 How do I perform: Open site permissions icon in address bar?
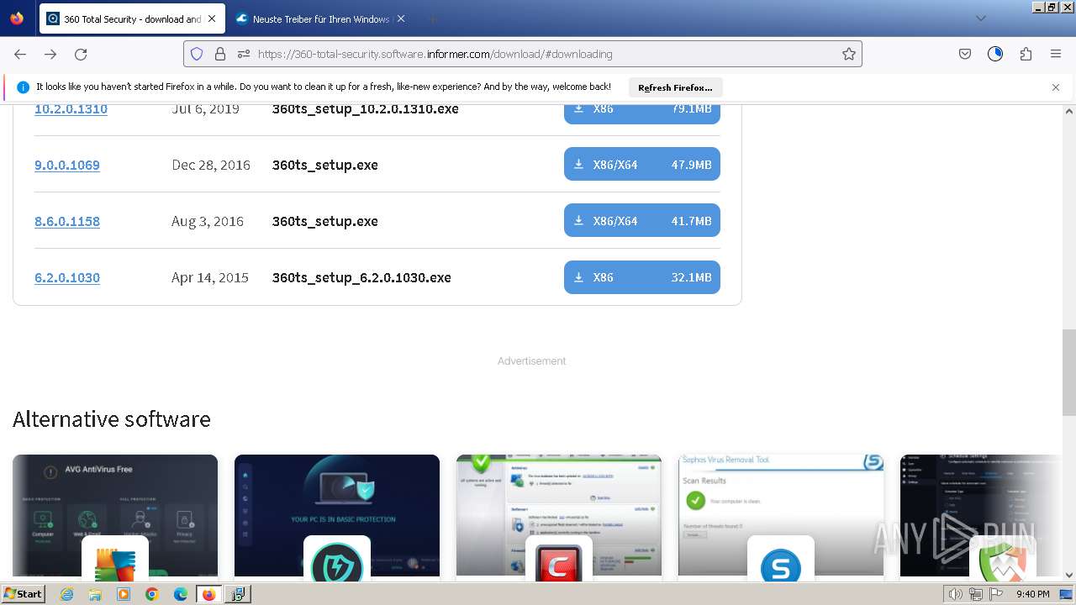[x=244, y=54]
